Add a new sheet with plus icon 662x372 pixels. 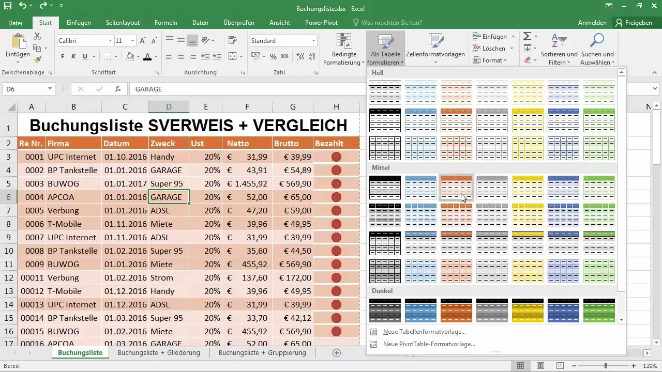[x=337, y=353]
